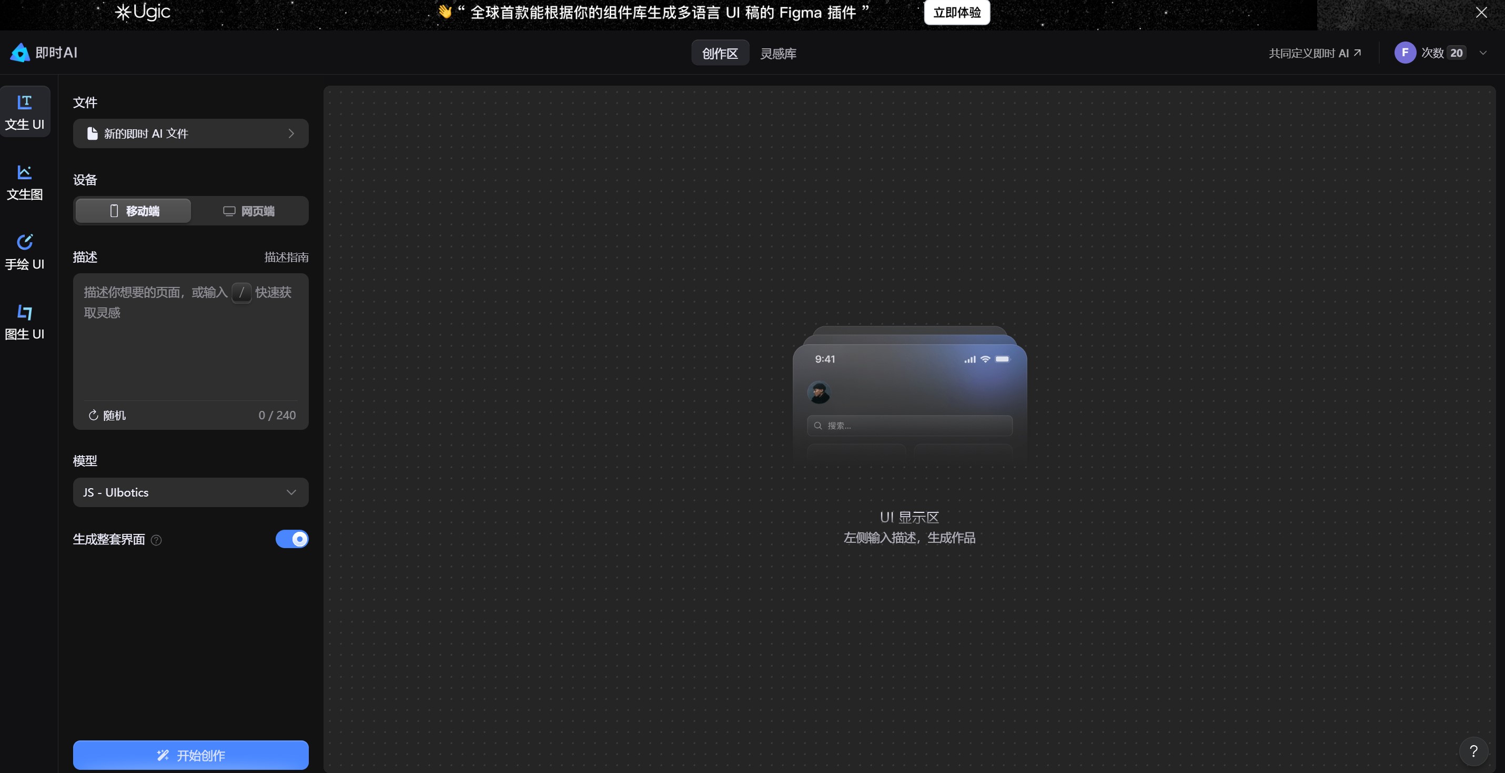Select 网页端 device option
Viewport: 1505px width, 773px height.
(x=249, y=211)
